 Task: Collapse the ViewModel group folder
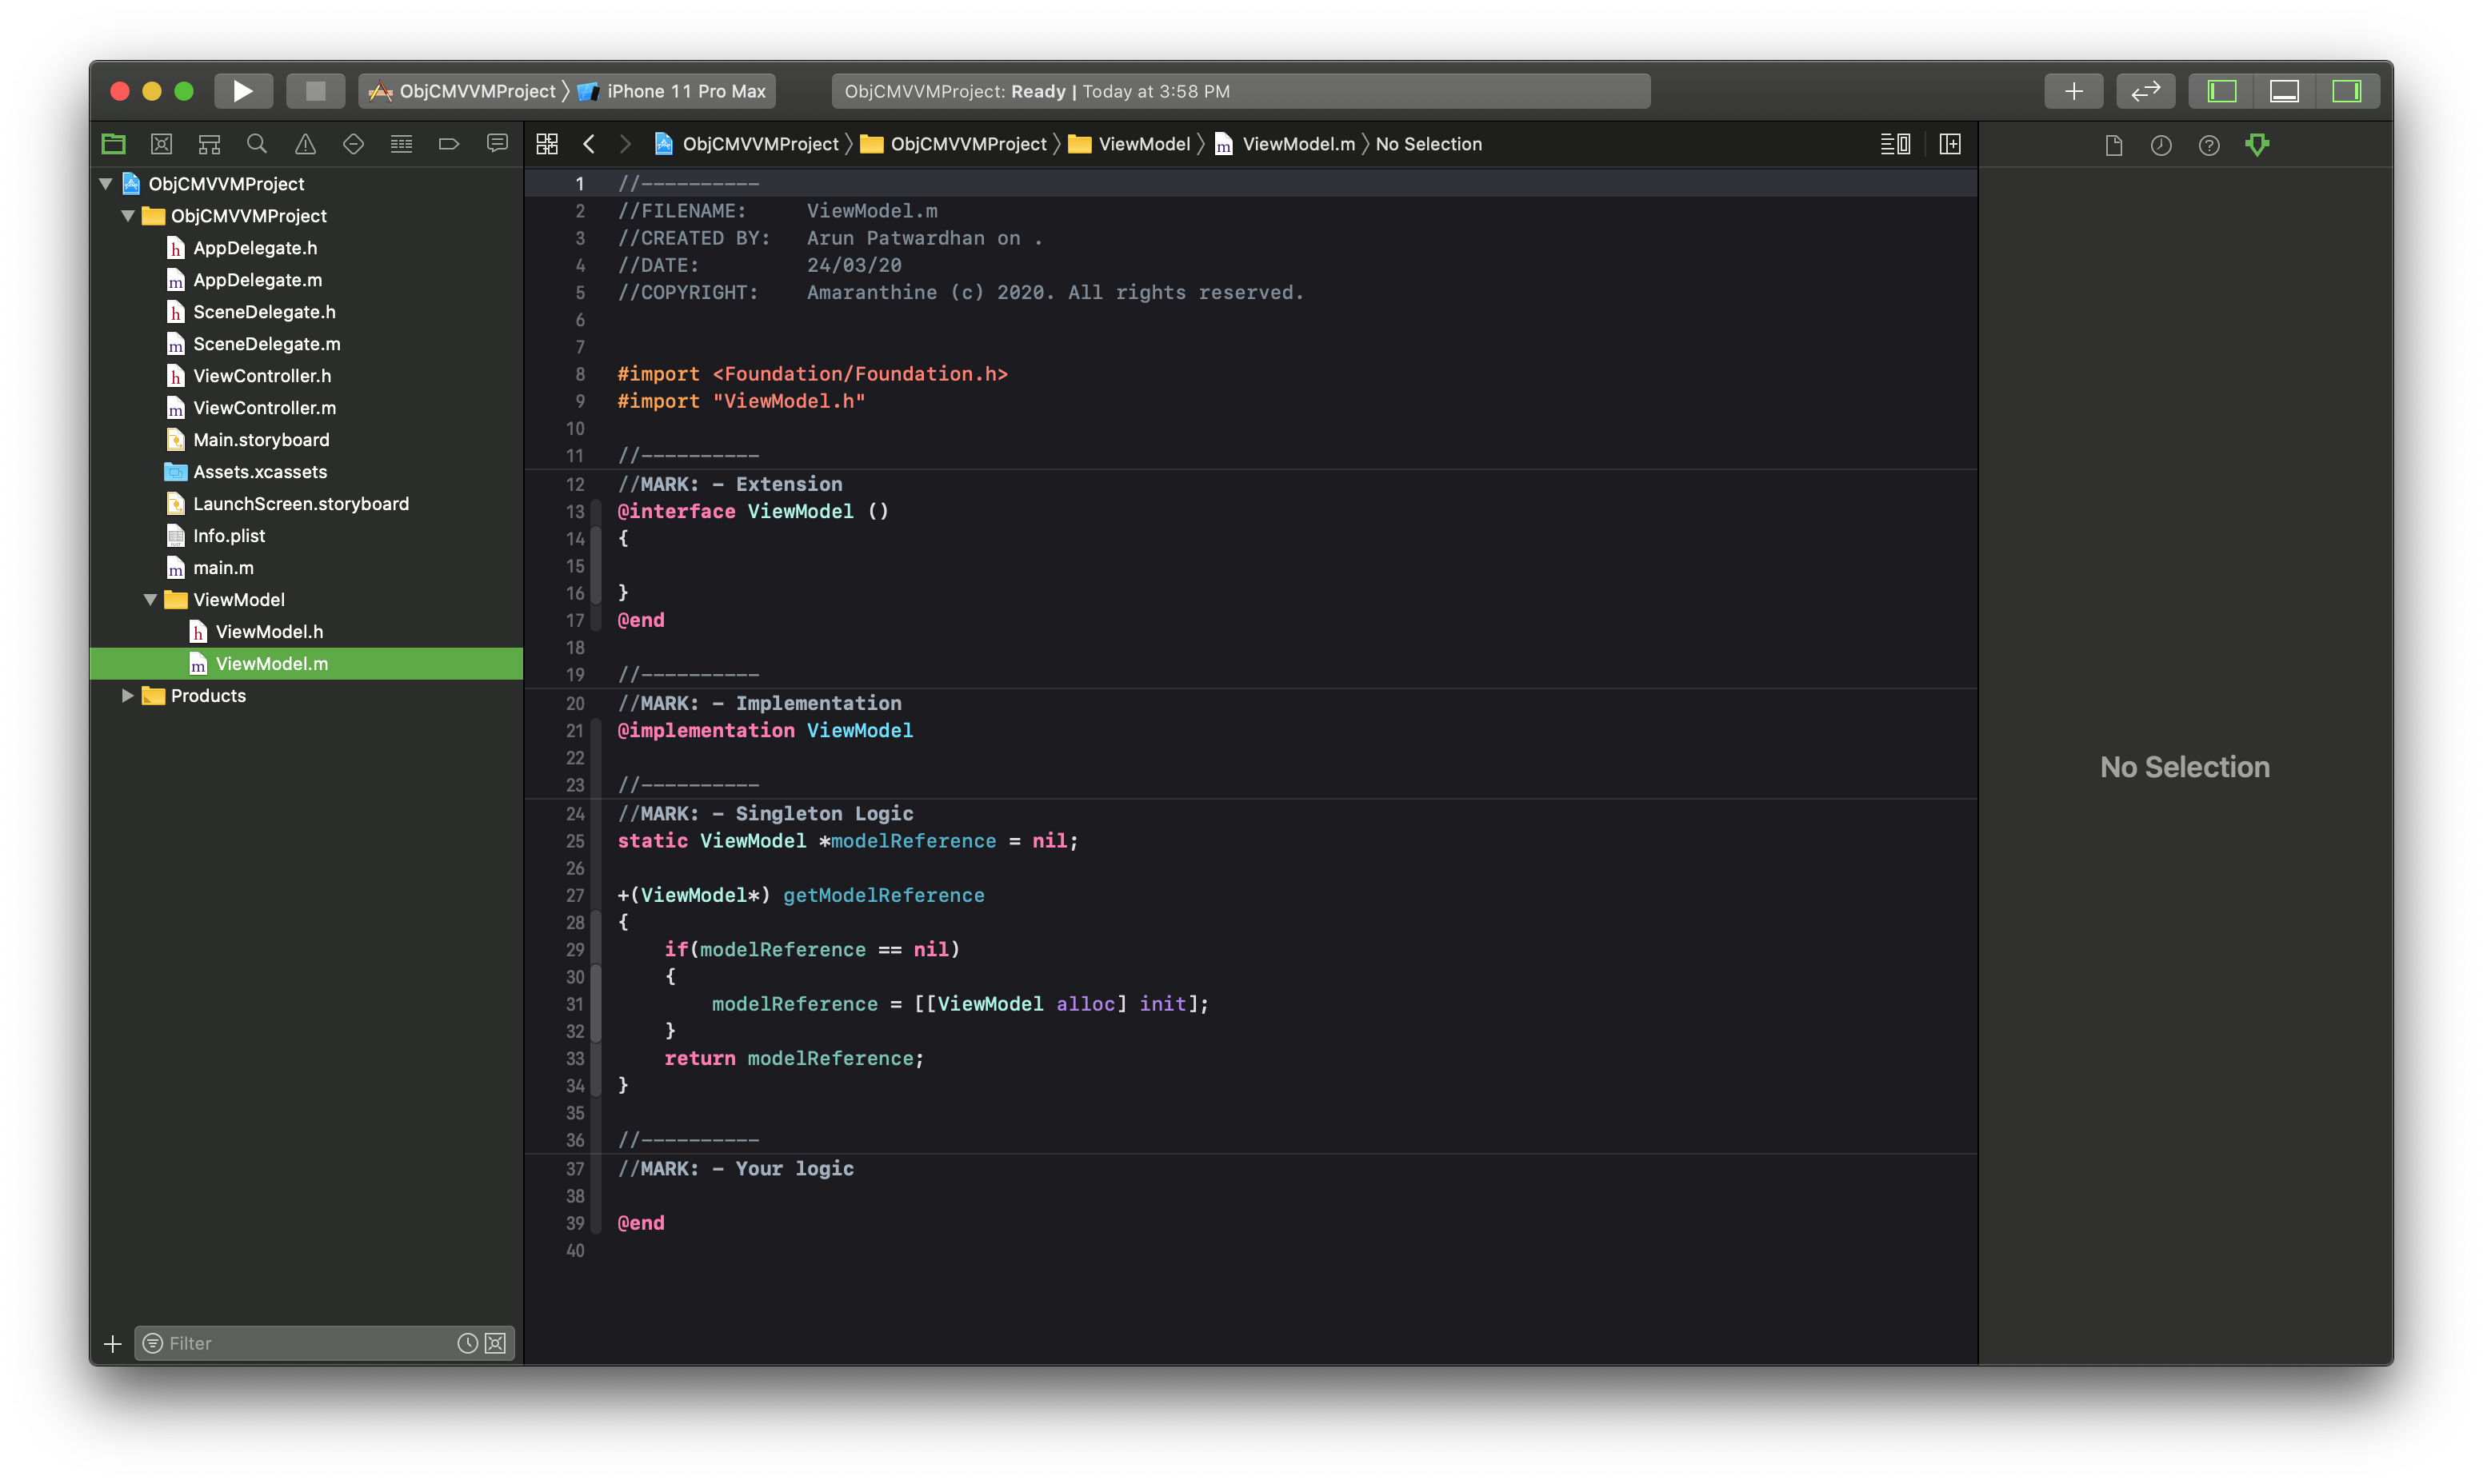coord(150,599)
